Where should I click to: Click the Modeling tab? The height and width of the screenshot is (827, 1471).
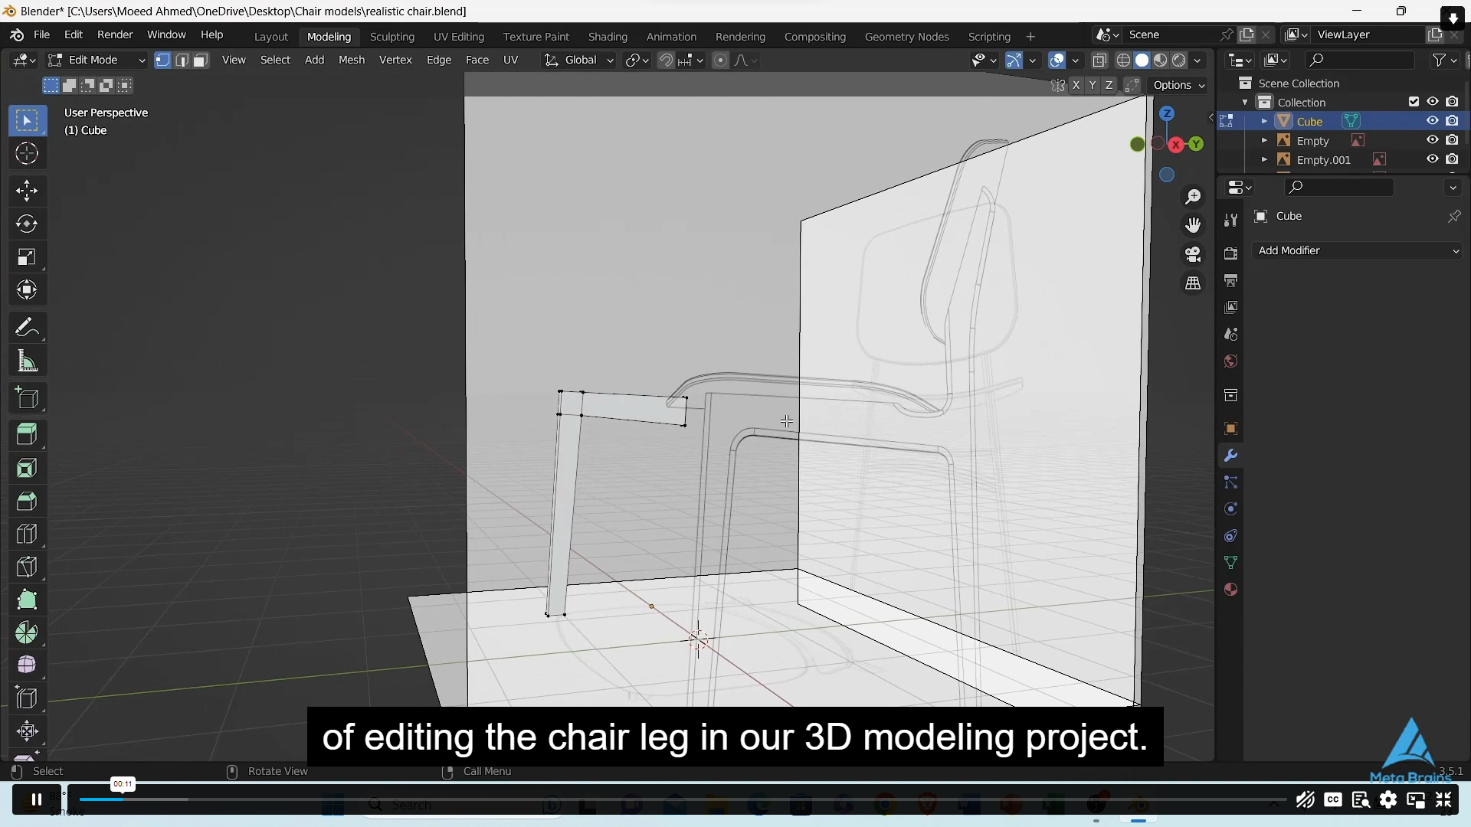(329, 36)
